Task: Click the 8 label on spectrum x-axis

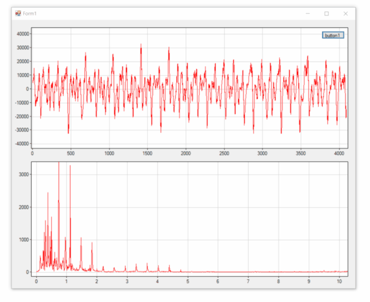Action: pos(279,281)
